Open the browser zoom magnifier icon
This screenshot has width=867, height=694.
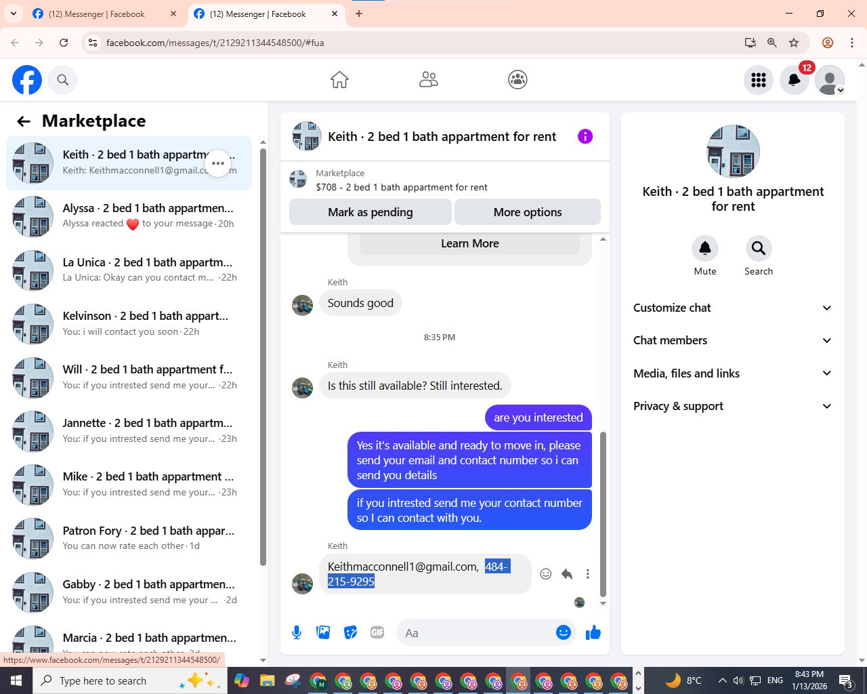pos(772,43)
